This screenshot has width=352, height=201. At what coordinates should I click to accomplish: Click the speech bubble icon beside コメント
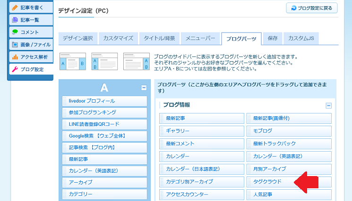pyautogui.click(x=15, y=32)
